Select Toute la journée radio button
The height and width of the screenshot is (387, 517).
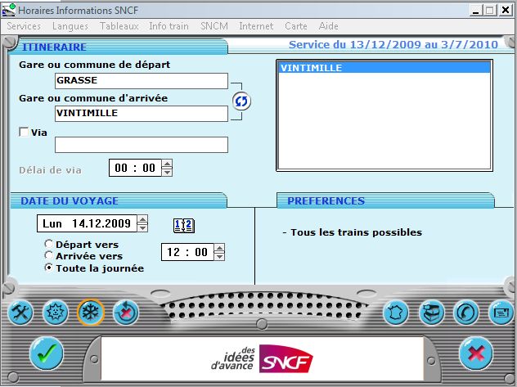pos(50,268)
